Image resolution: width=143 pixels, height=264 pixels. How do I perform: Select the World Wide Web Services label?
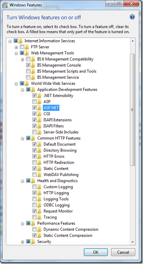53,84
